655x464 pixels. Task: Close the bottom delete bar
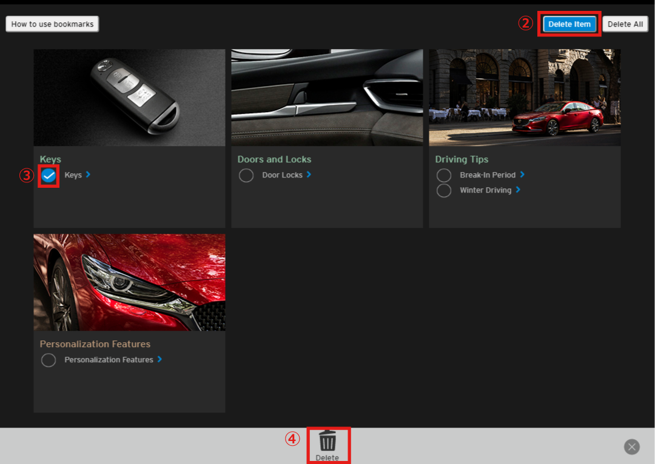631,447
